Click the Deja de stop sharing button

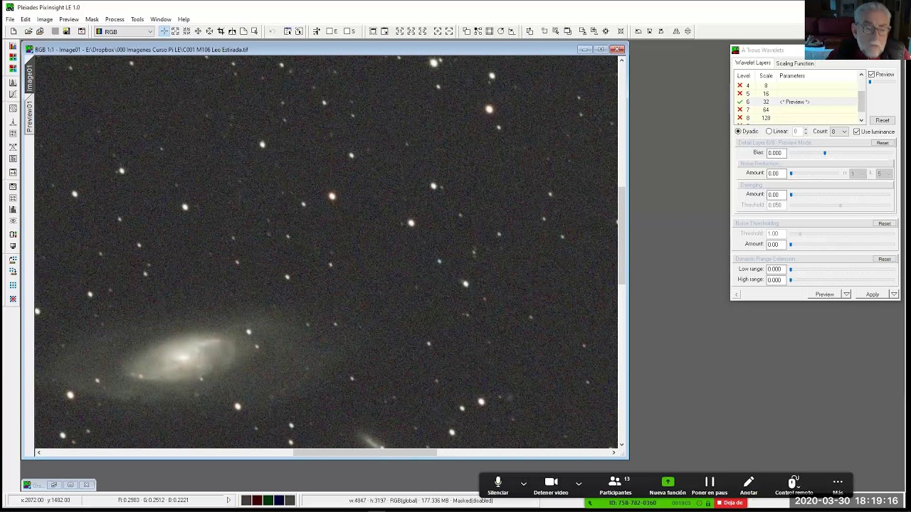point(730,503)
